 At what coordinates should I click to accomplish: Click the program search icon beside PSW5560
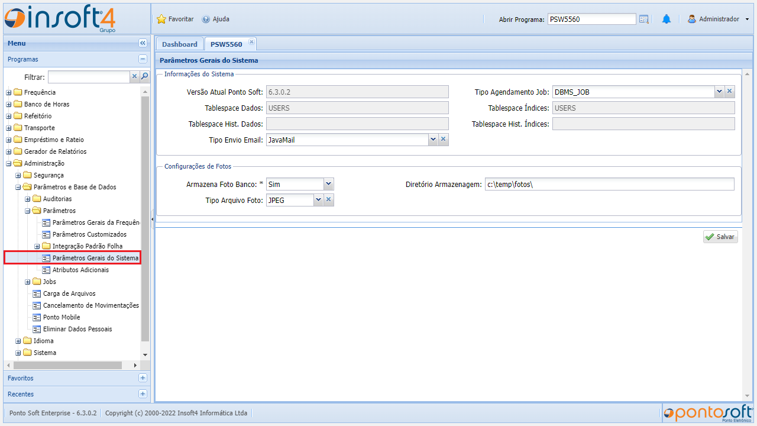(644, 19)
